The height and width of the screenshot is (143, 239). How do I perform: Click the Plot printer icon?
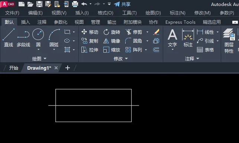[75, 4]
